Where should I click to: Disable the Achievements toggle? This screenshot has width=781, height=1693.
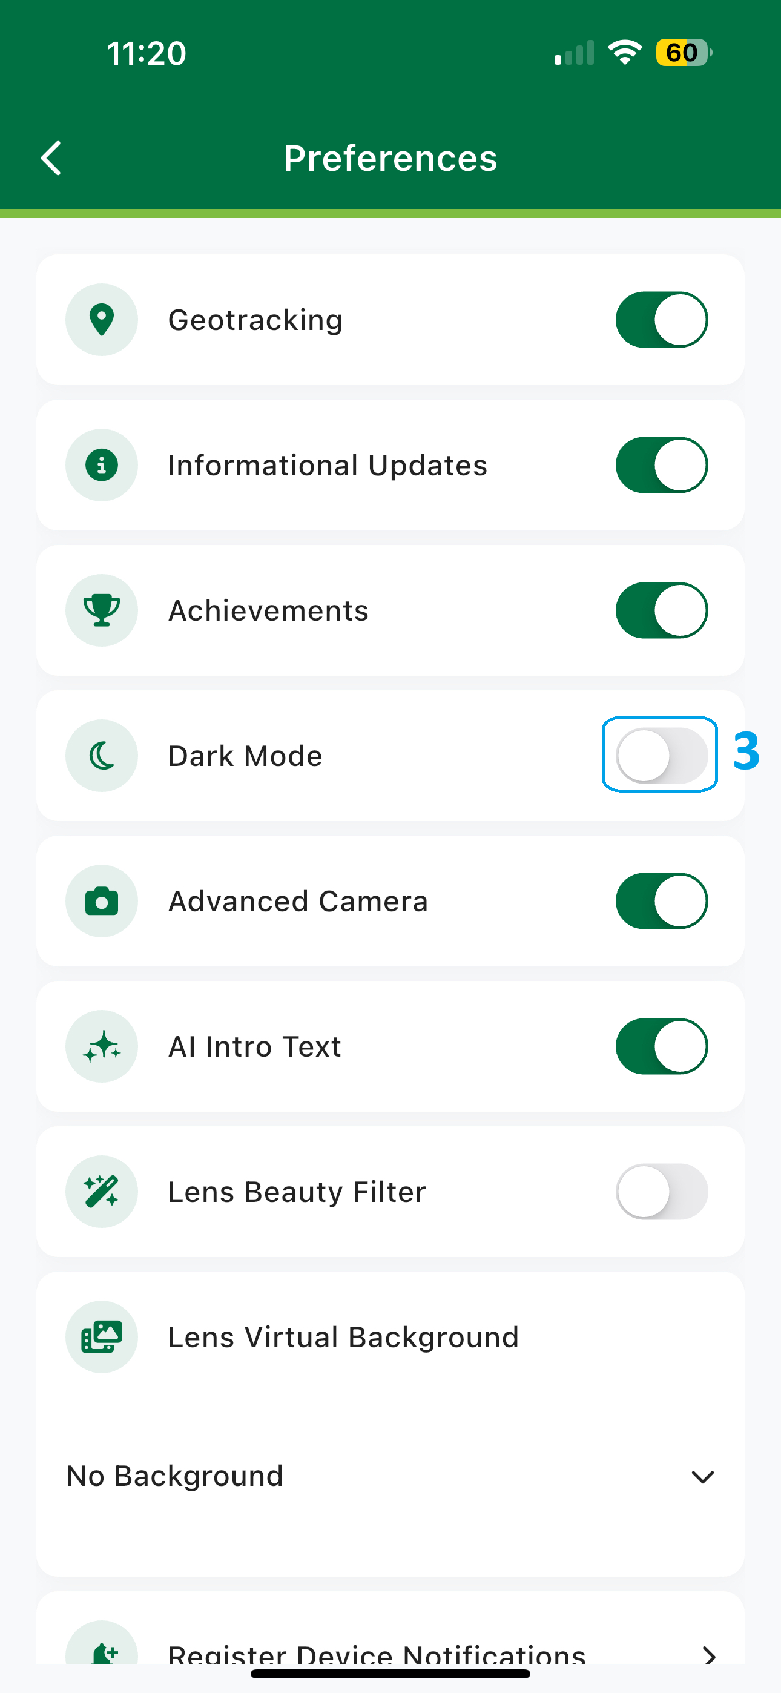point(661,610)
